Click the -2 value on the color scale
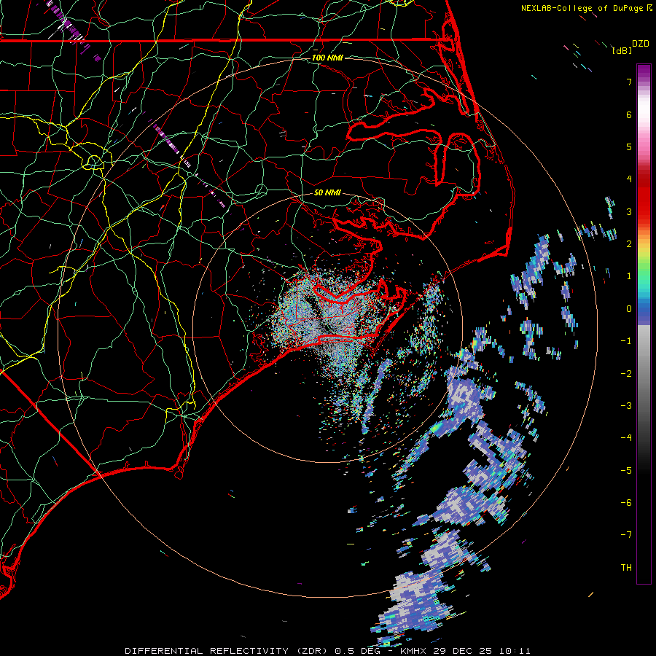Viewport: 656px width, 656px height. coord(626,373)
